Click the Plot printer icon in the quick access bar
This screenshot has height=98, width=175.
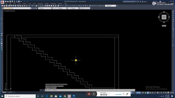pyautogui.click(x=19, y=2)
